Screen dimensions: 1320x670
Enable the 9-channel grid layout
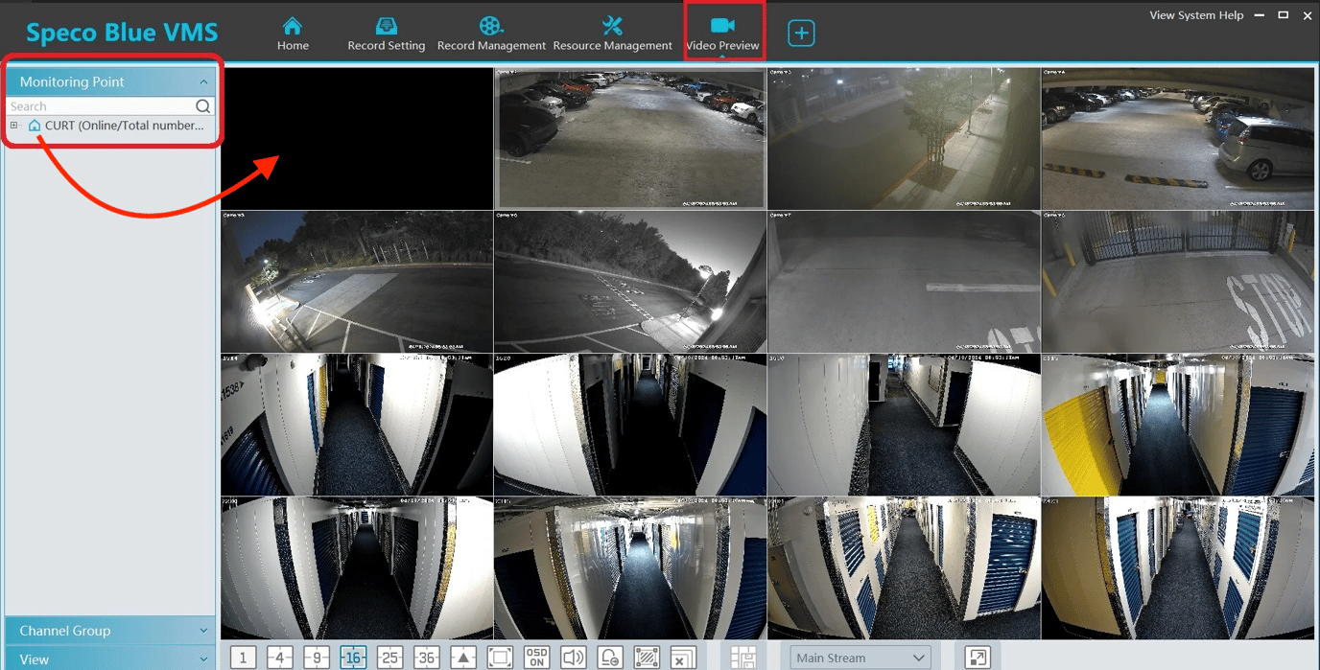click(316, 658)
